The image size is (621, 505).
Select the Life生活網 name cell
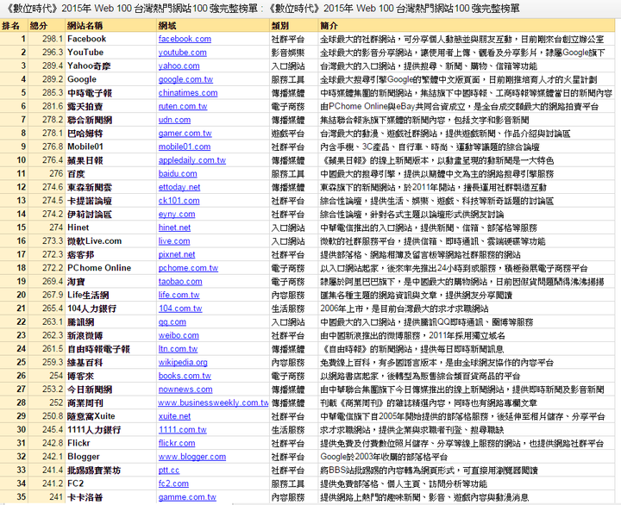(110, 295)
